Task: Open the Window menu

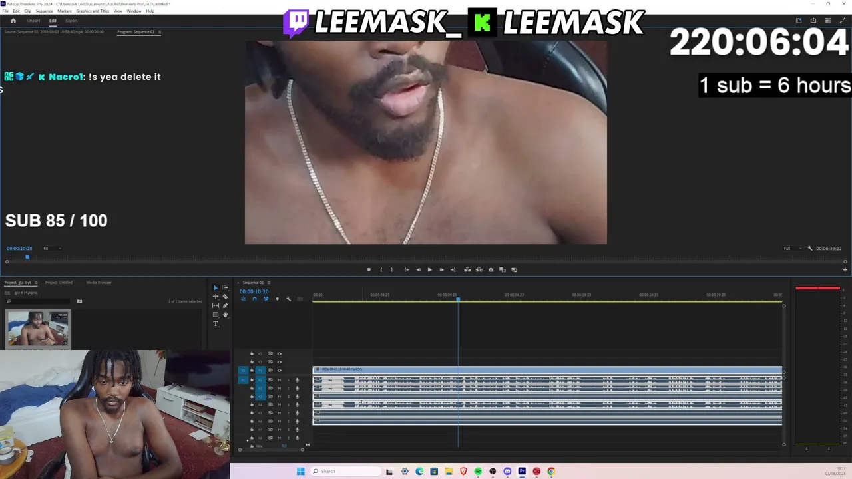Action: (x=134, y=11)
